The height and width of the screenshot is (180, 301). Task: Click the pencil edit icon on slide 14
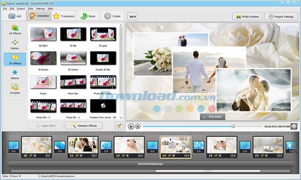216,155
